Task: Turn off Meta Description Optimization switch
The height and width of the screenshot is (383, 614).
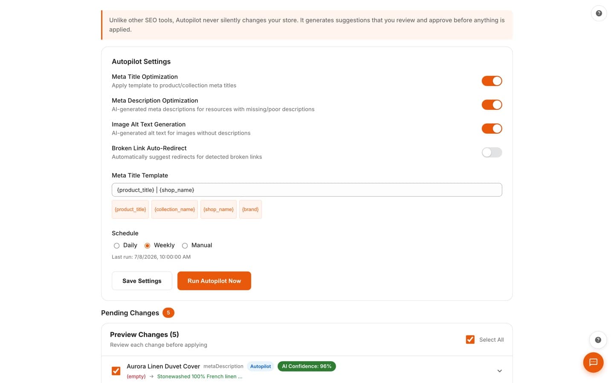Action: coord(492,105)
